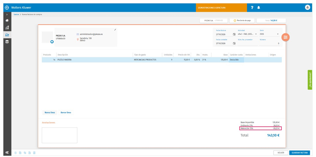
Task: Open the Serie 2026 dropdown
Action: [269, 34]
